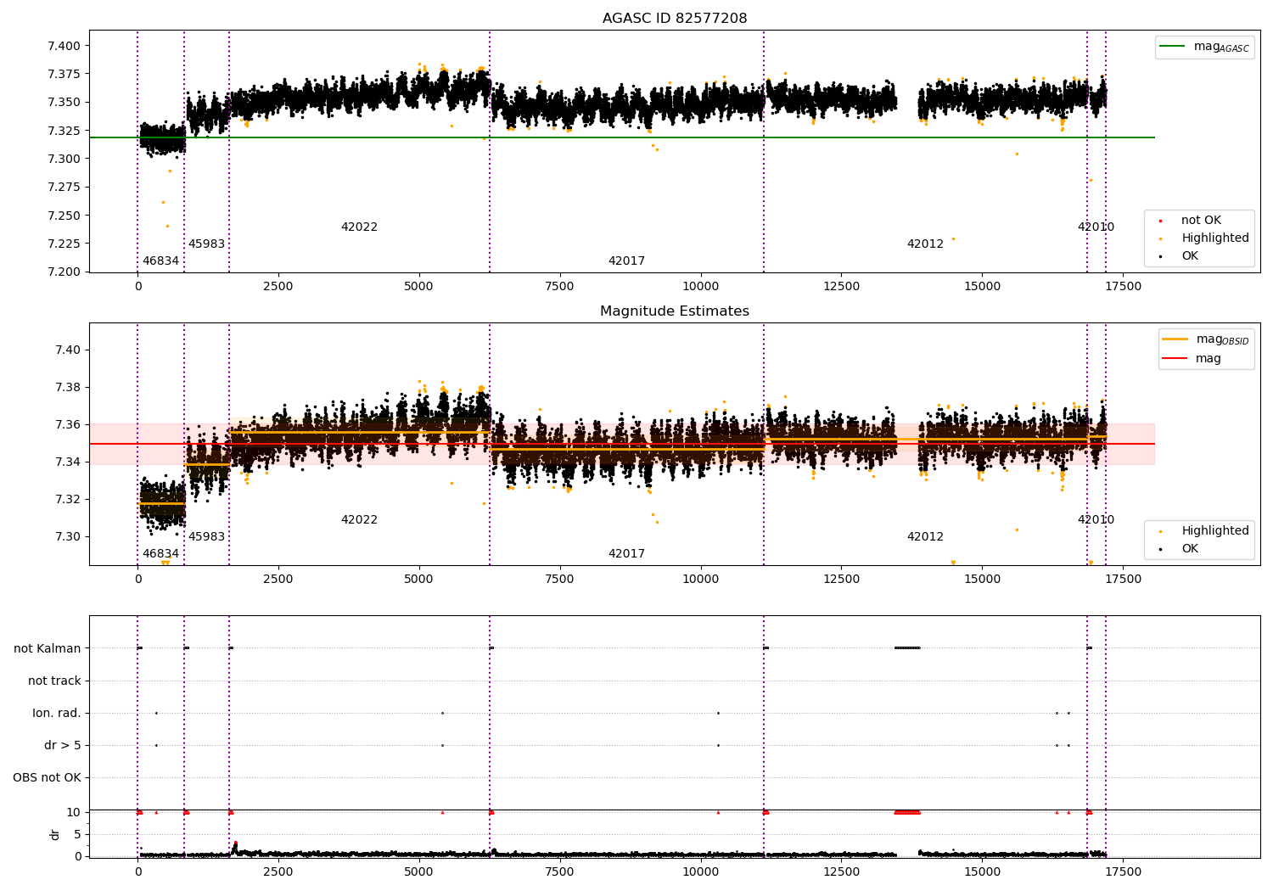The height and width of the screenshot is (891, 1273).
Task: Click obsid label 42010 in Magnitude Estimates plot
Action: click(1096, 520)
